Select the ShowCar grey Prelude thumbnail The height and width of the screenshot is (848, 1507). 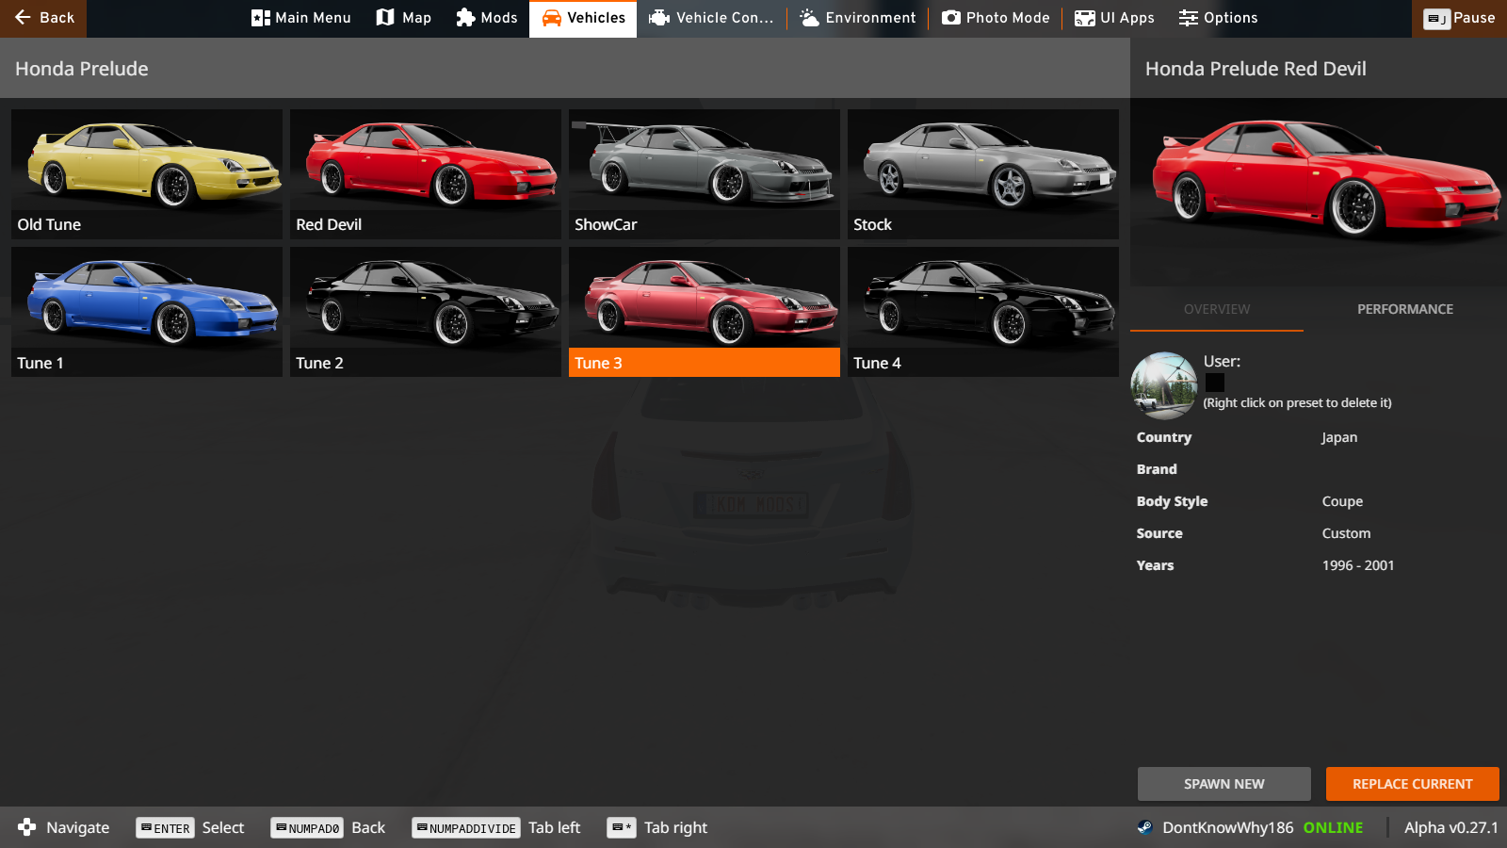(x=705, y=174)
